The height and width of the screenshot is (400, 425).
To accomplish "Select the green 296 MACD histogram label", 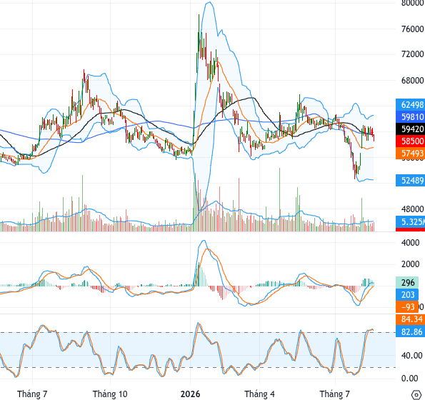I will [x=407, y=283].
